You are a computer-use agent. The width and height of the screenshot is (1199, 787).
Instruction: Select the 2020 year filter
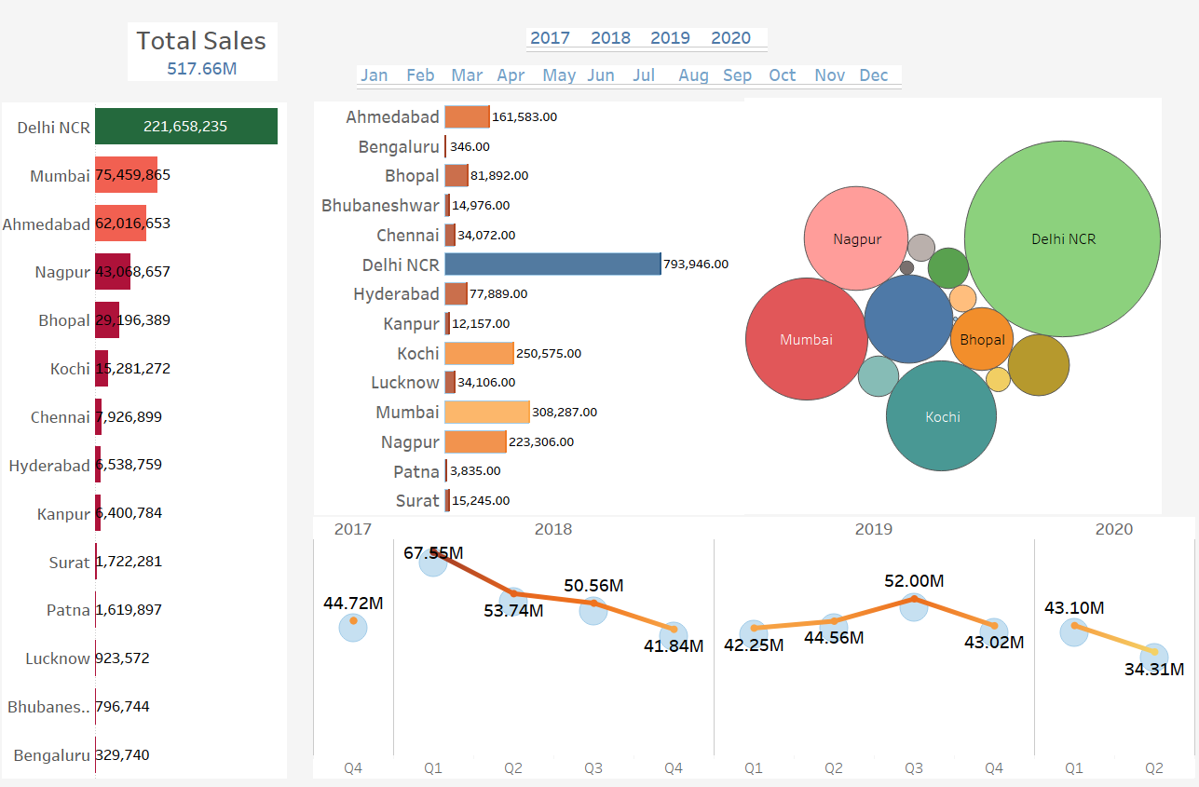point(730,38)
